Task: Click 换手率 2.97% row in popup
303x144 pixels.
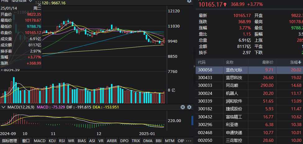Action: pyautogui.click(x=21, y=51)
